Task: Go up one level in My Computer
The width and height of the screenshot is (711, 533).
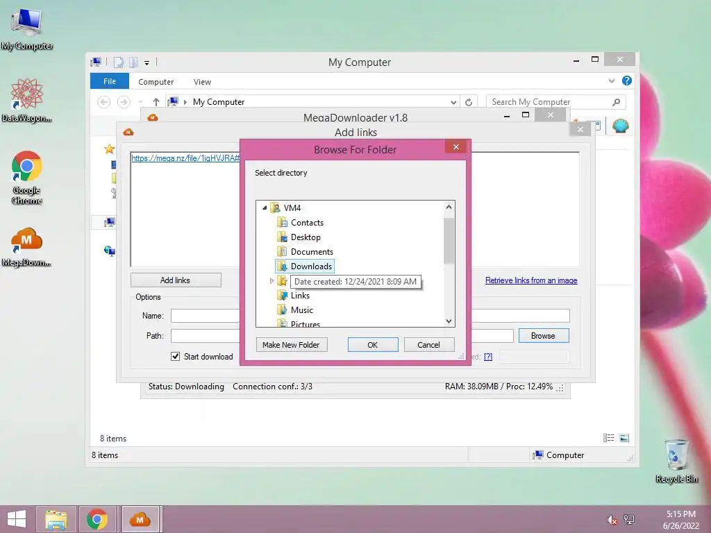Action: coord(156,102)
